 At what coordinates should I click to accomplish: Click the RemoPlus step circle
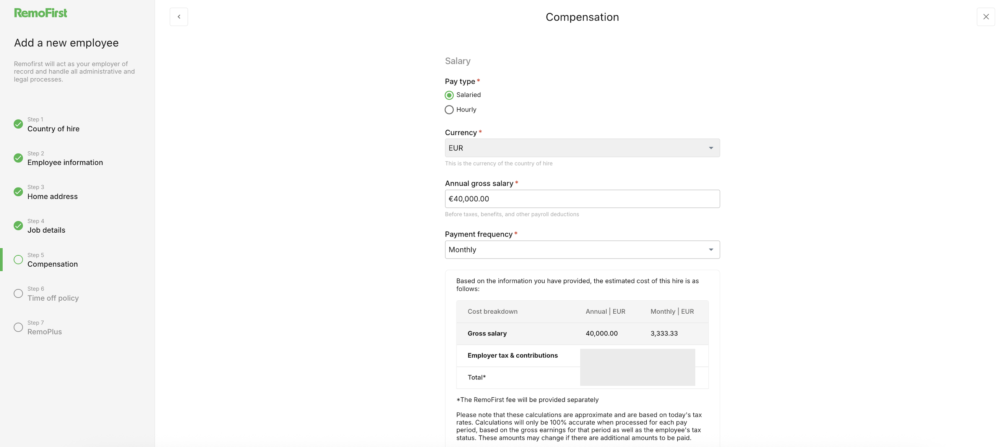tap(18, 327)
